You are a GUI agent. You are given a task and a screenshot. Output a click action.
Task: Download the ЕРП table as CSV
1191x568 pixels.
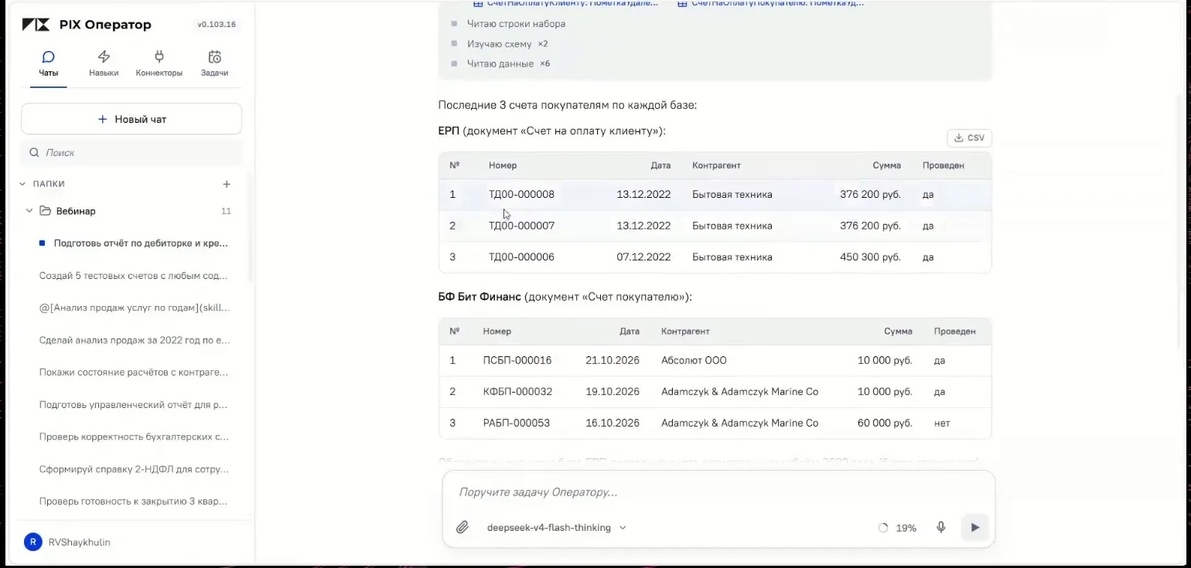[x=969, y=138]
